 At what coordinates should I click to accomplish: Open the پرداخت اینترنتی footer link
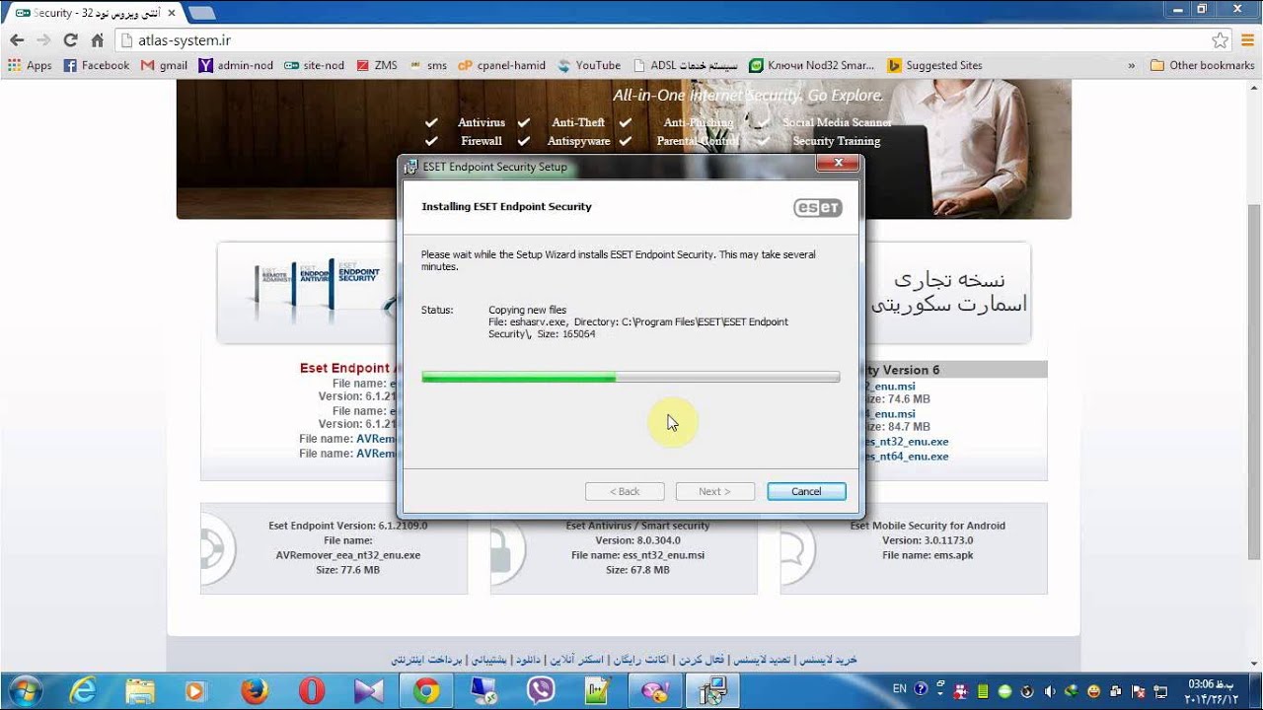click(x=426, y=659)
